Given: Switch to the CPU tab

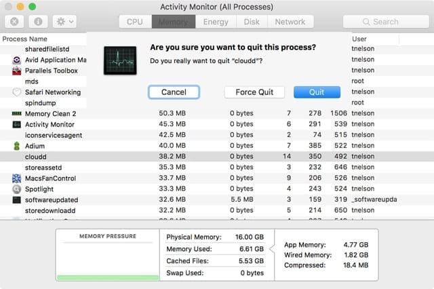Looking at the screenshot, I should (134, 22).
